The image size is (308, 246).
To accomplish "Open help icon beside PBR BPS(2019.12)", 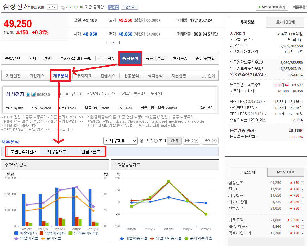I will point(266,114).
